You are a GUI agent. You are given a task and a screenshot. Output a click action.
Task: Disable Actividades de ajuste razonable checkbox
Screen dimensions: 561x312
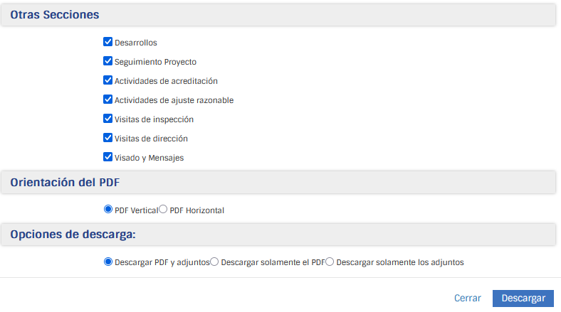[x=108, y=99]
